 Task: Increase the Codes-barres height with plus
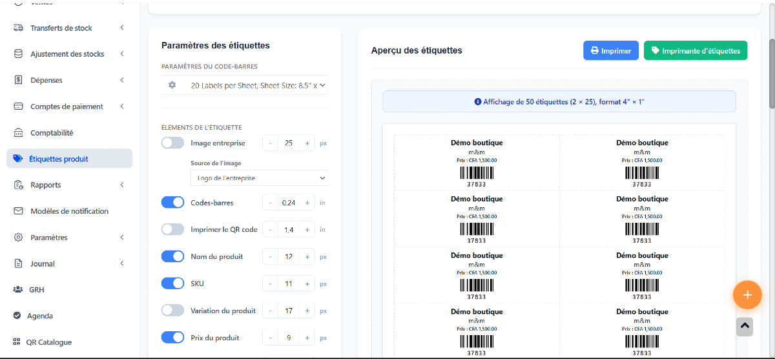307,203
